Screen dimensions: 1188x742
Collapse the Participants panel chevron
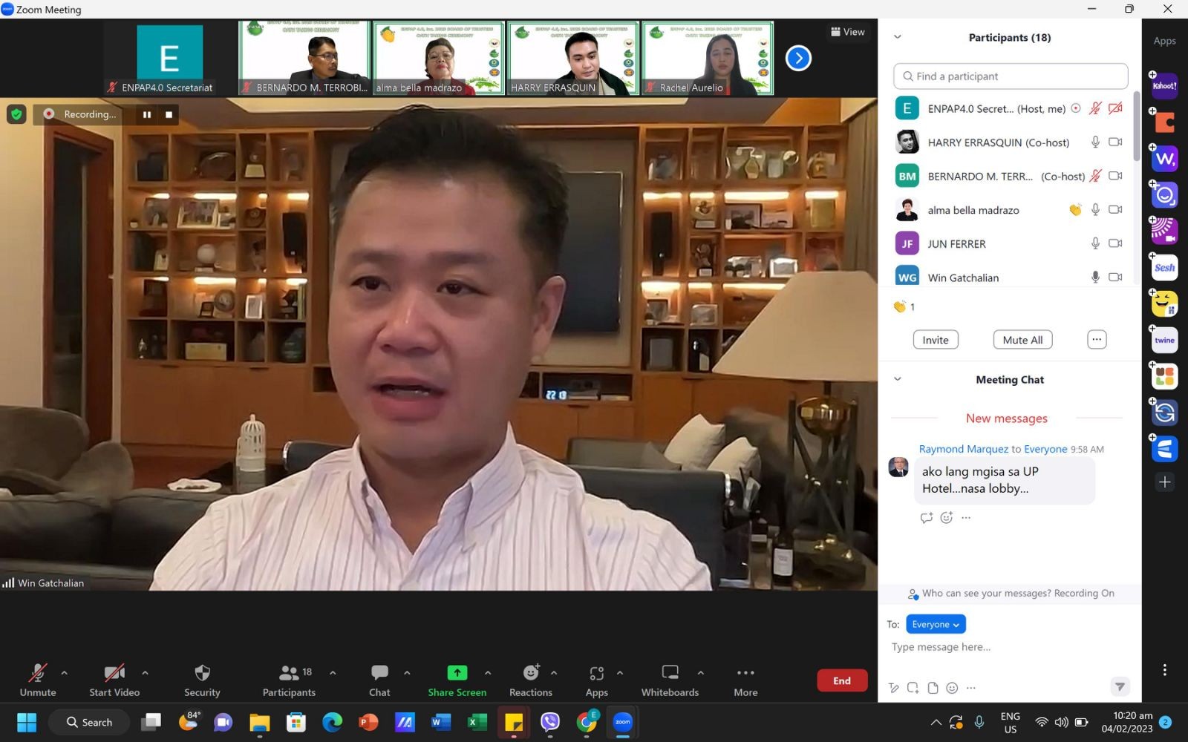click(897, 36)
